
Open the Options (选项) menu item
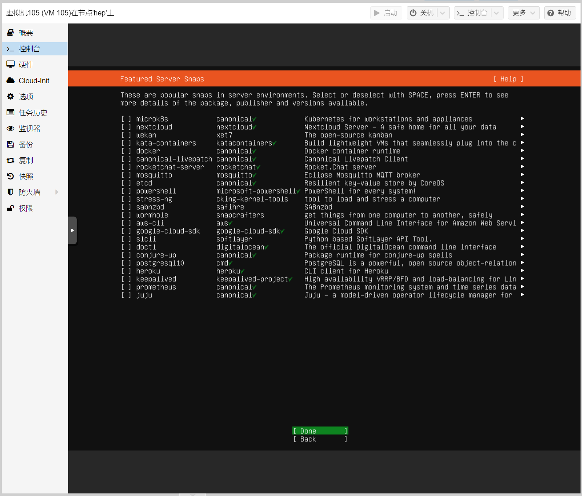(35, 96)
